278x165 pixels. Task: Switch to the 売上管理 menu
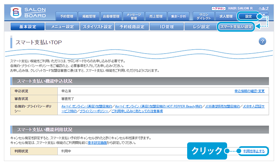point(156,16)
